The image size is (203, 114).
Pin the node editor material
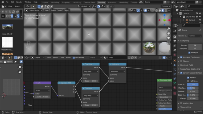pos(140,58)
